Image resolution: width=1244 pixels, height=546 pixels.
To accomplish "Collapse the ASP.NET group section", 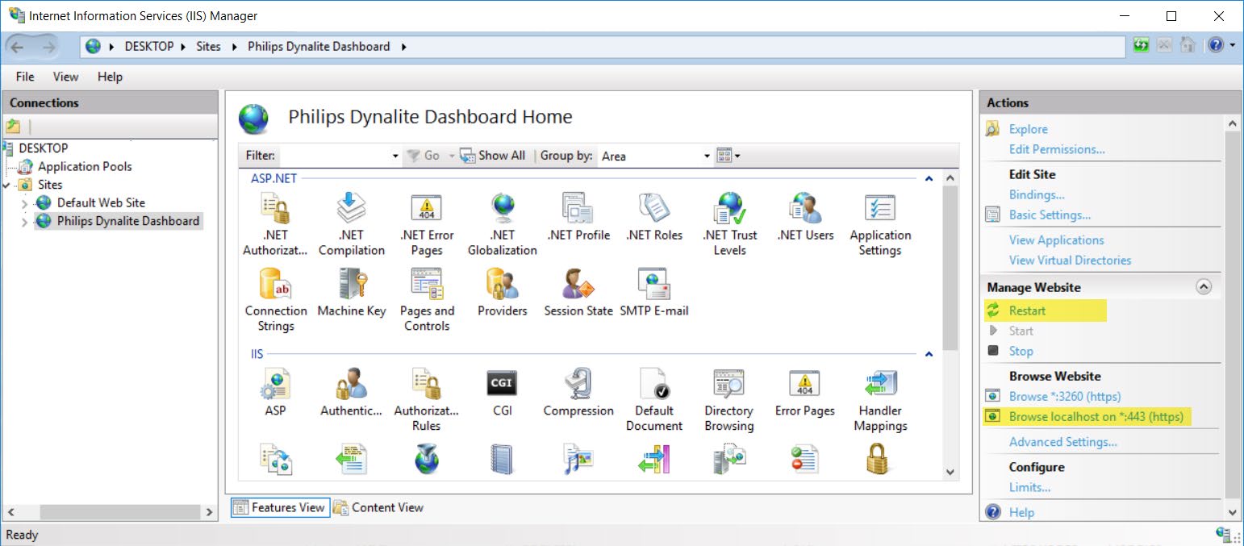I will [x=929, y=178].
